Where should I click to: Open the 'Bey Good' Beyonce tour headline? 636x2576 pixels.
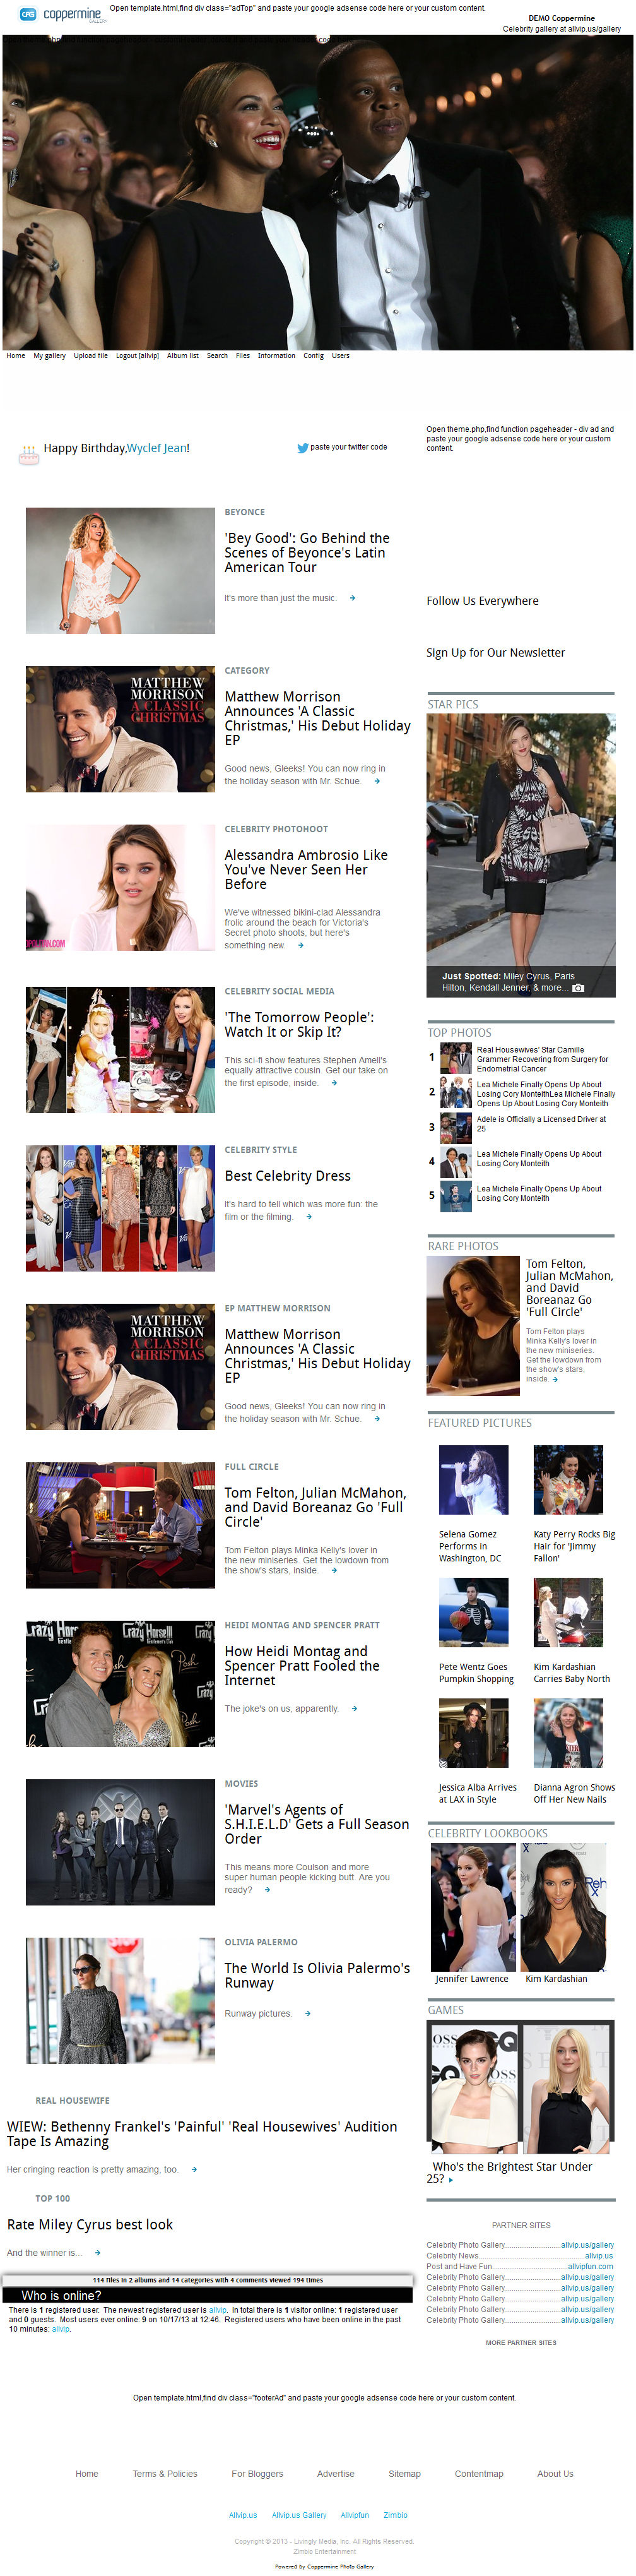[x=307, y=552]
